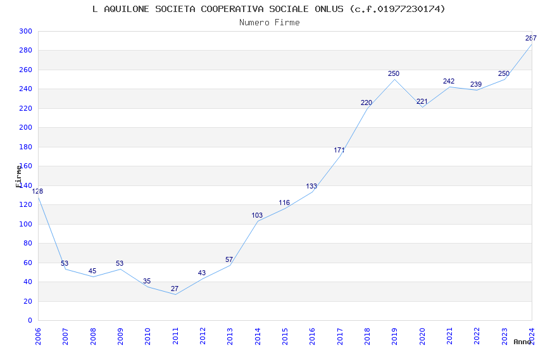The image size is (538, 348).
Task: Select the 27 data value label
Action: pyautogui.click(x=174, y=289)
